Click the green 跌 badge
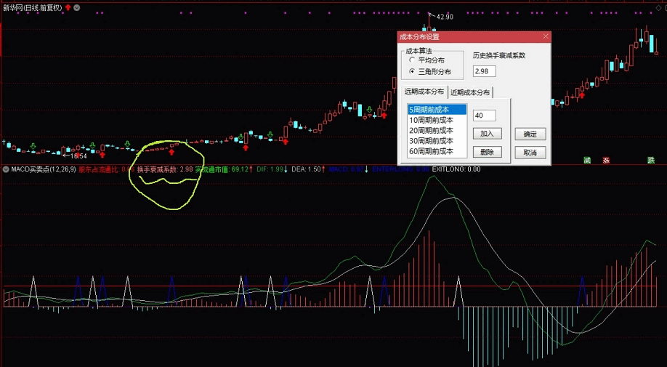667x367 pixels. pyautogui.click(x=651, y=161)
